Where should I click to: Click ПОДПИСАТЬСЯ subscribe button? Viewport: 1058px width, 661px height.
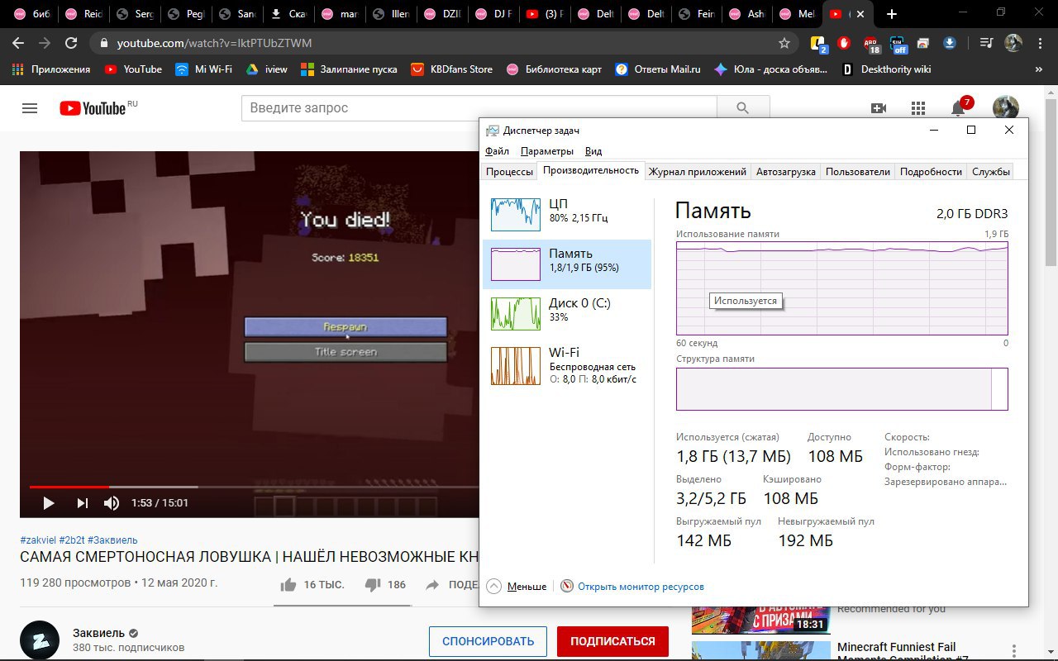pyautogui.click(x=612, y=641)
